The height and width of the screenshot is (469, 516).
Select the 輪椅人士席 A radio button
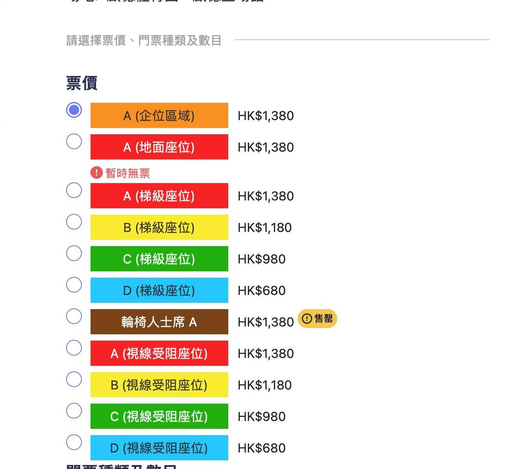click(74, 316)
